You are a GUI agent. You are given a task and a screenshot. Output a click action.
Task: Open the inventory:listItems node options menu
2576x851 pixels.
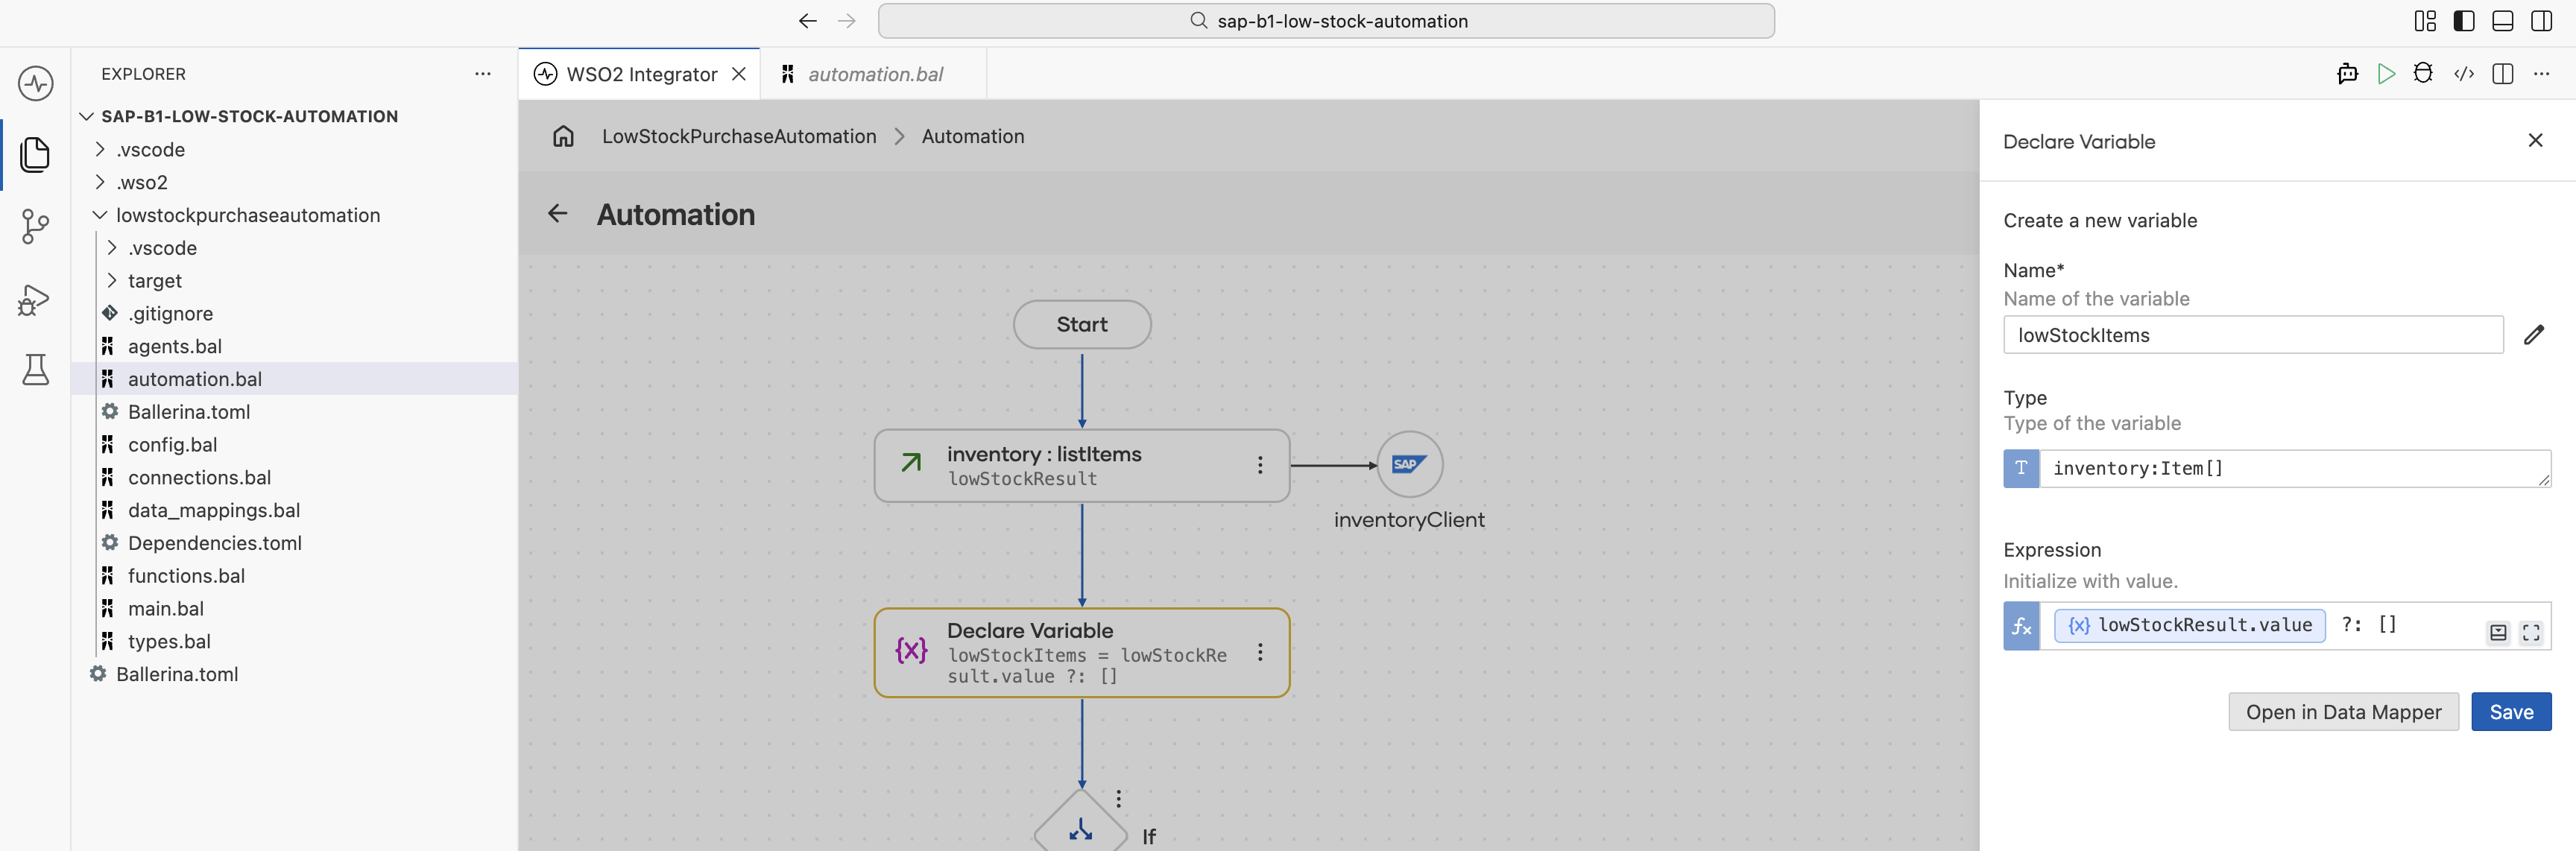[x=1260, y=465]
